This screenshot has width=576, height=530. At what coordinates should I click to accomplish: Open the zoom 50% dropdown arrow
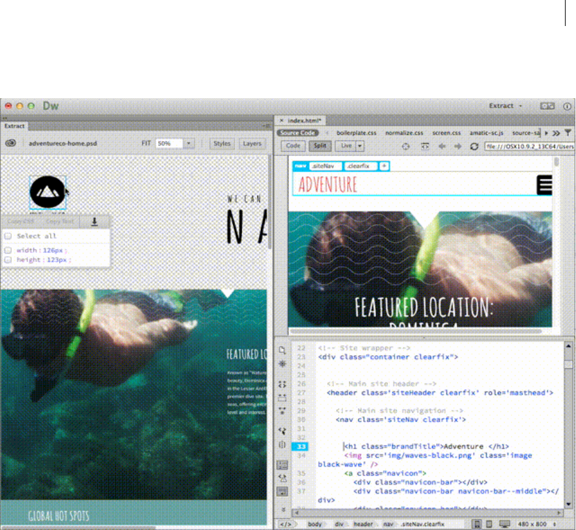(x=189, y=144)
